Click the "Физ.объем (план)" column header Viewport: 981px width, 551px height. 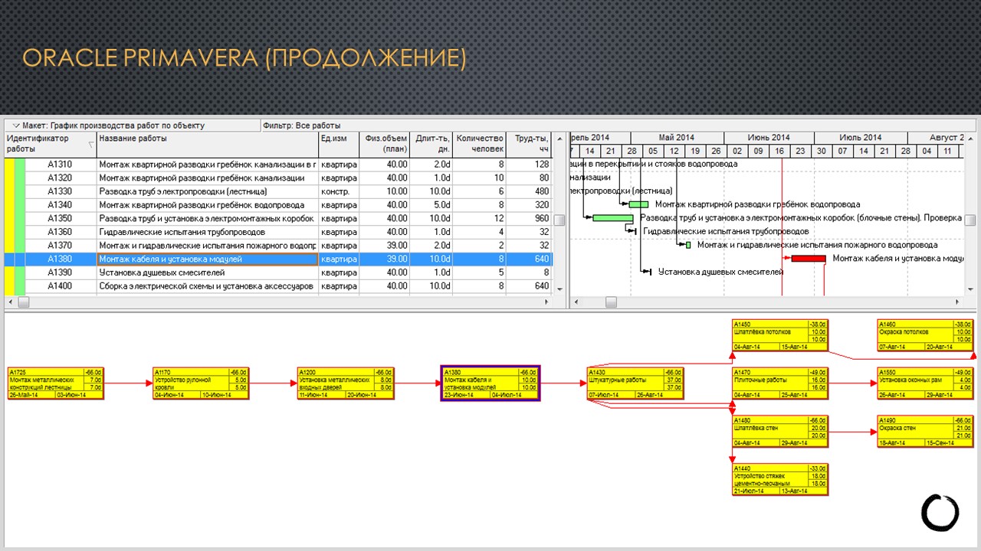[x=384, y=144]
